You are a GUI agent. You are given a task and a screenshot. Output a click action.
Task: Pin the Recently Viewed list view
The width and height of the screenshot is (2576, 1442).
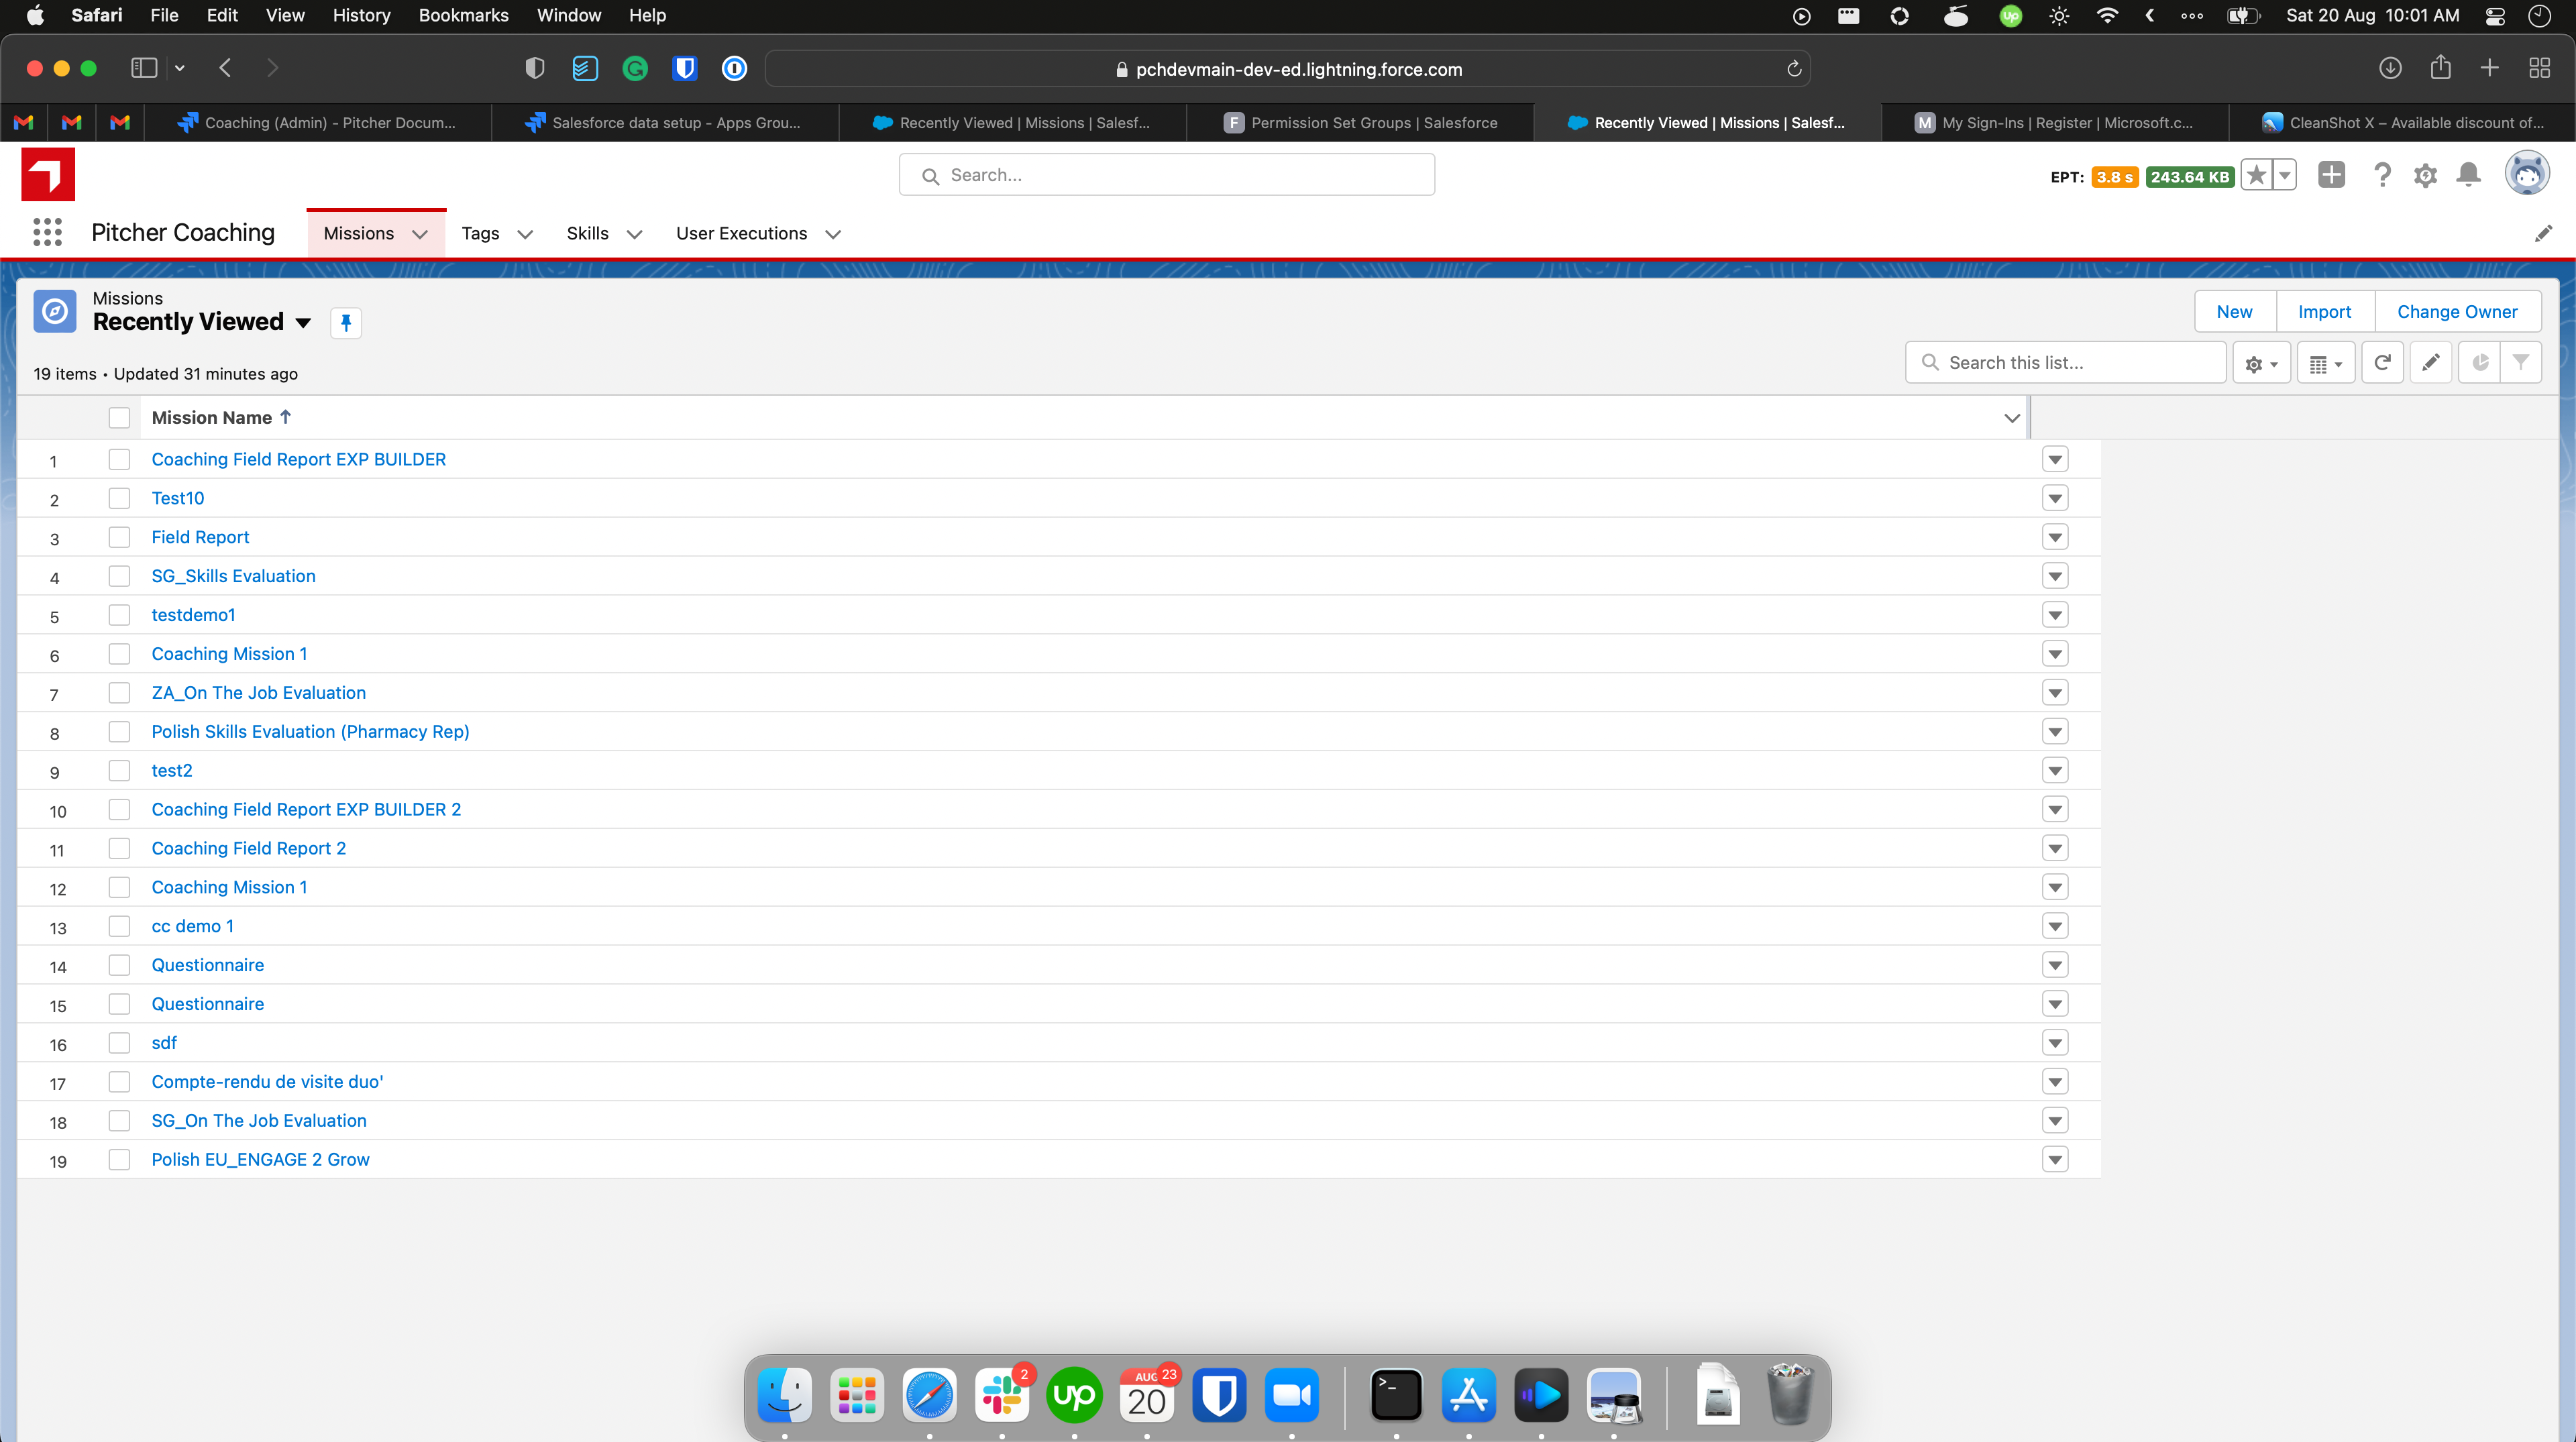click(346, 322)
